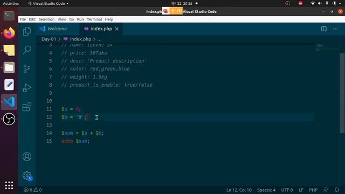This screenshot has height=194, width=345.
Task: Click the volume icon in top bar
Action: pos(320,3)
